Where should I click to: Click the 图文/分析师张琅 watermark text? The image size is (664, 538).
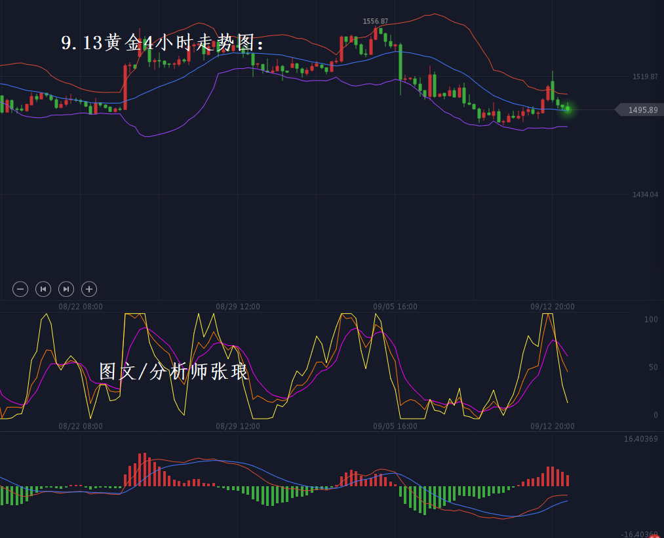pos(174,372)
